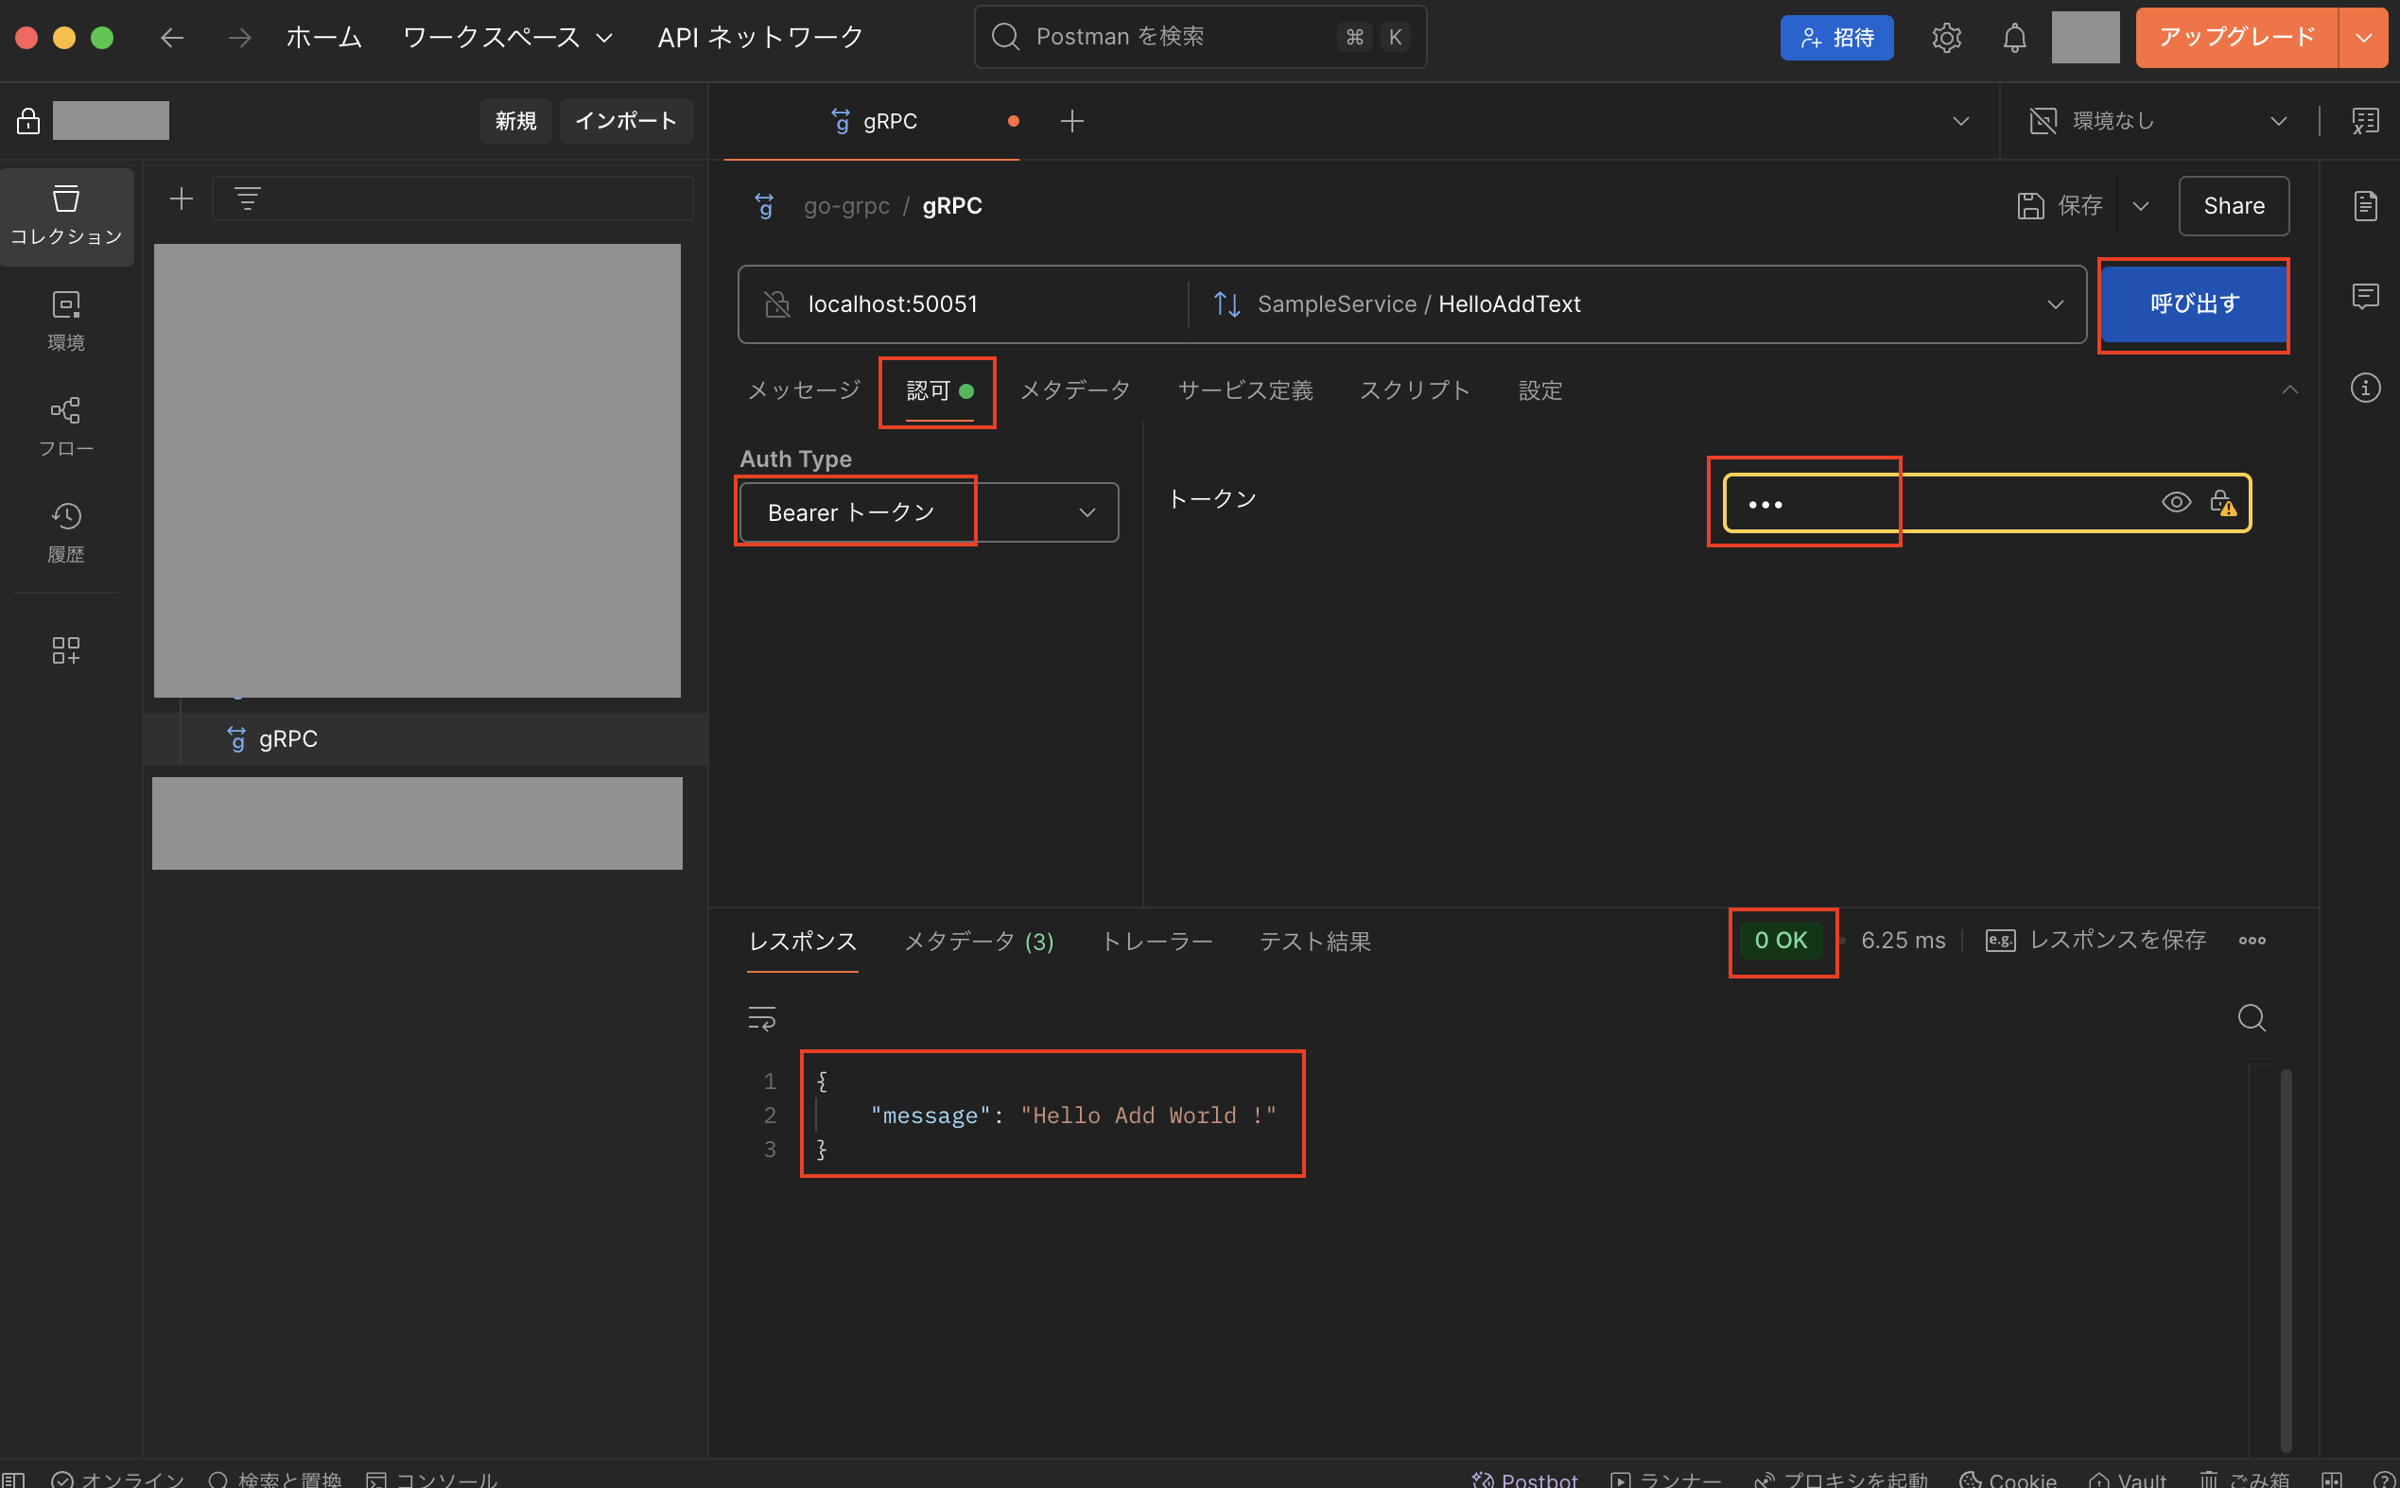2400x1488 pixels.
Task: Click the Postman を検索 search box
Action: pos(1199,38)
